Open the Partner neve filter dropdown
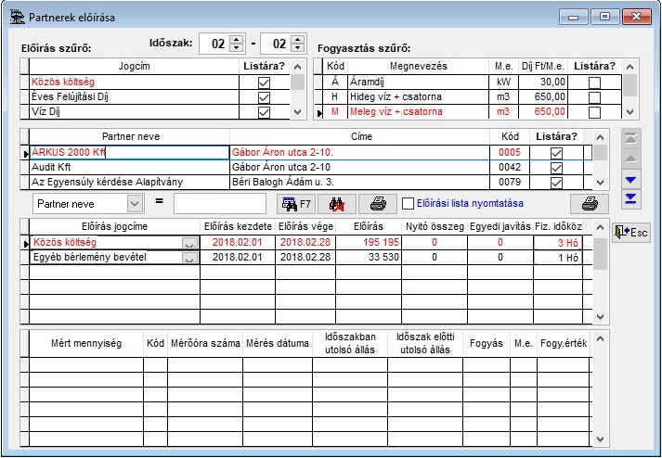Screen dimensions: 662x458 point(134,203)
